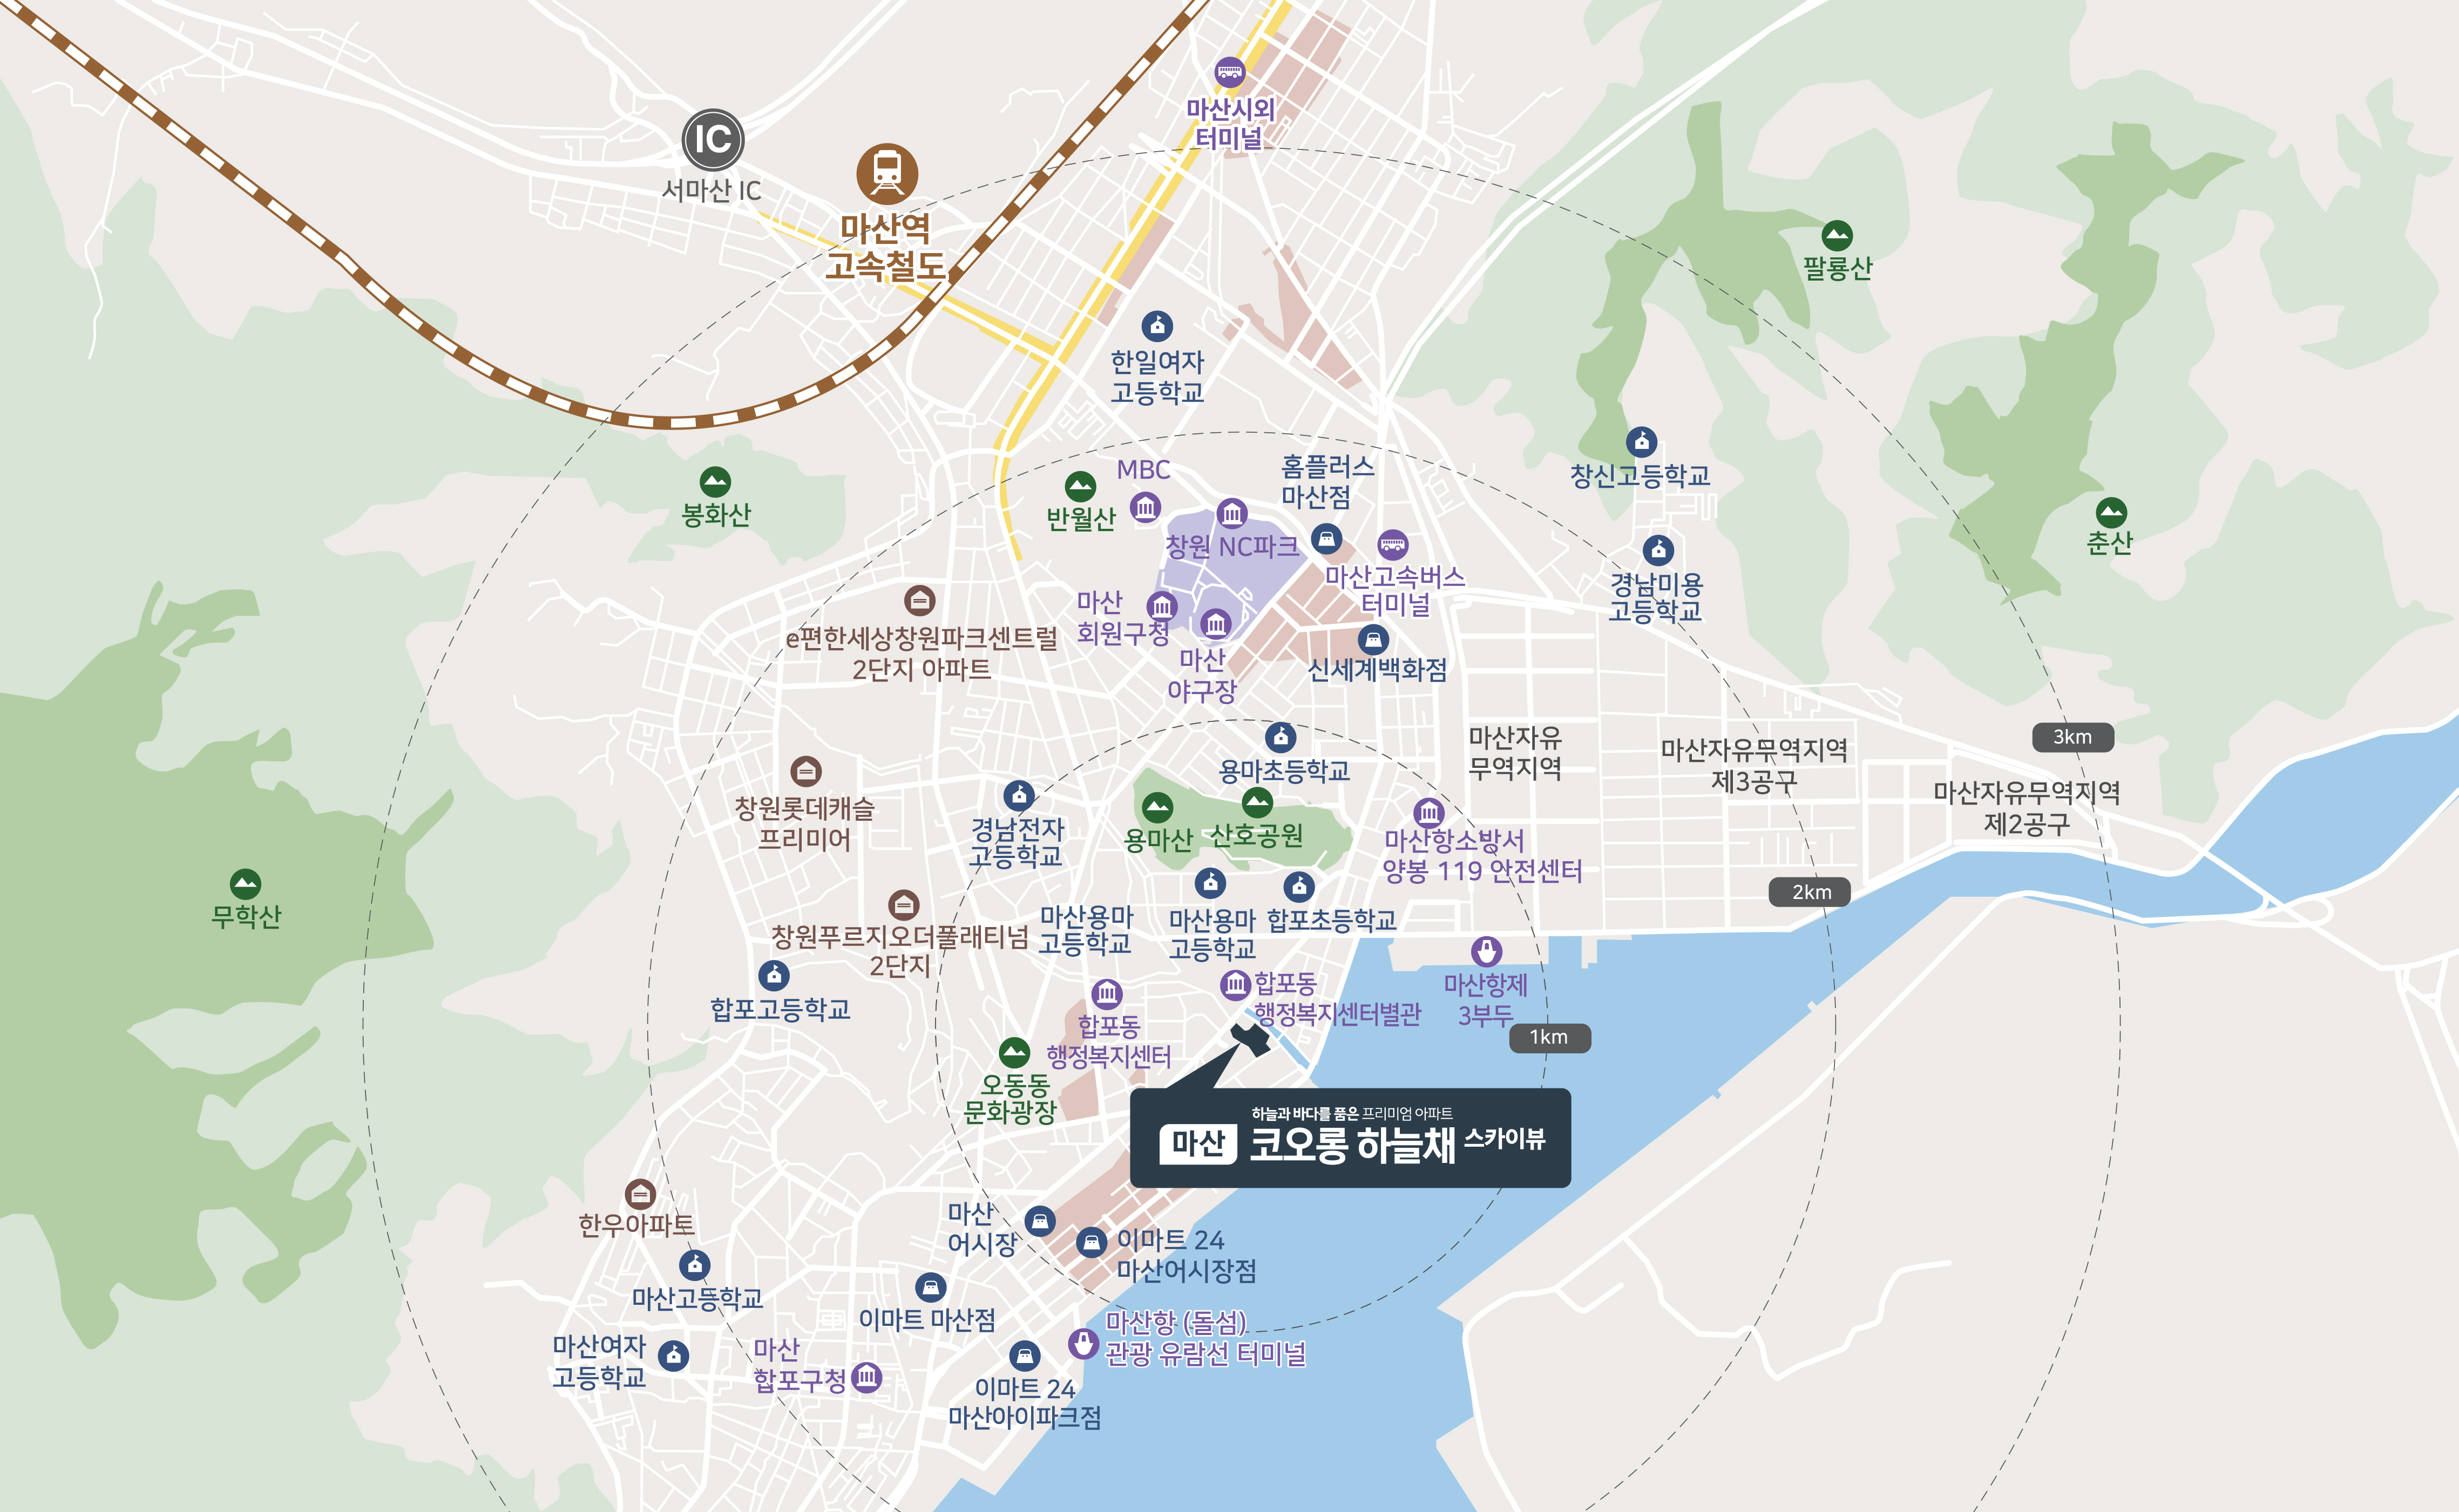Click the 마산자유 무역지역 label

[x=1515, y=753]
